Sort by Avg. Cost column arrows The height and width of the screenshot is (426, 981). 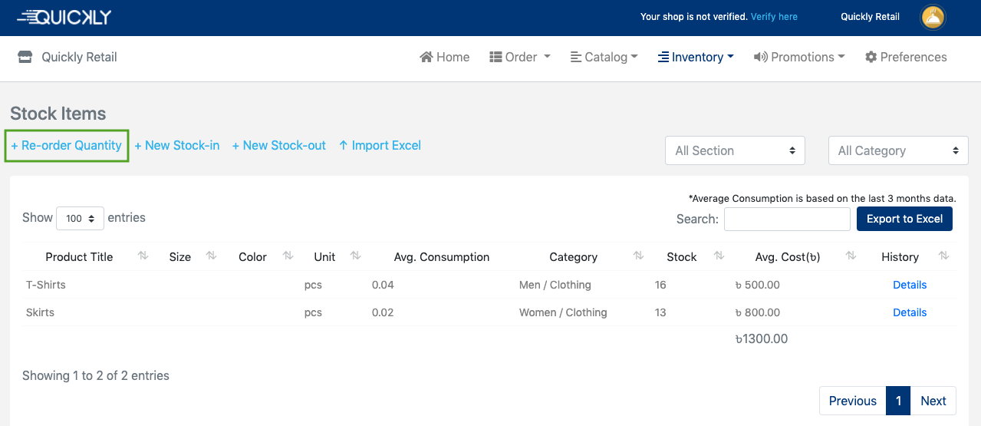tap(851, 256)
